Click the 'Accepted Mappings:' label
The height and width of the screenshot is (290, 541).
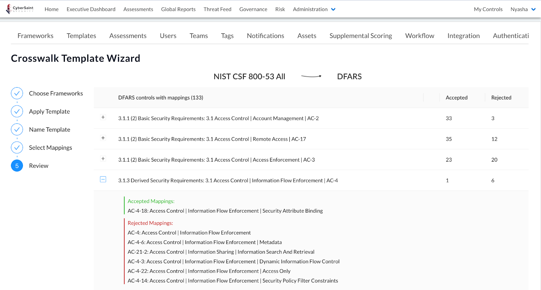[151, 201]
